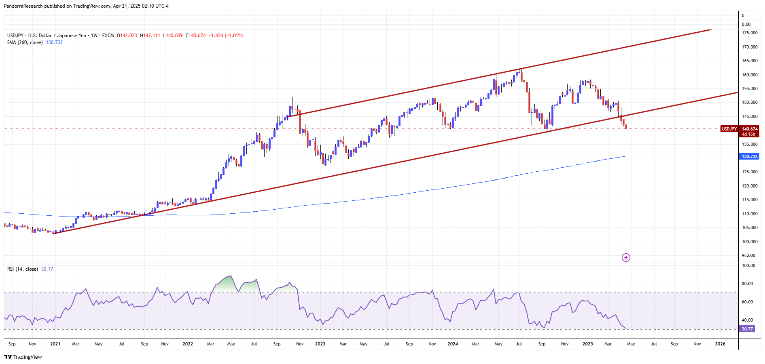Click the 95.000 price axis label
This screenshot has height=364, width=765.
click(x=748, y=255)
